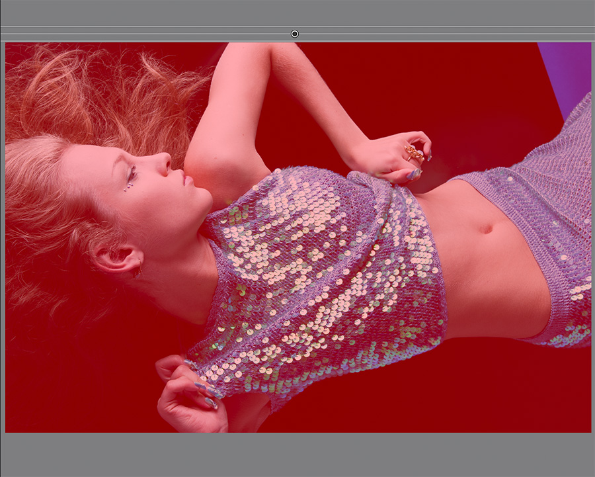Viewport: 595px width, 477px height.
Task: Click the gray canvas area above filter lines
Action: click(297, 12)
